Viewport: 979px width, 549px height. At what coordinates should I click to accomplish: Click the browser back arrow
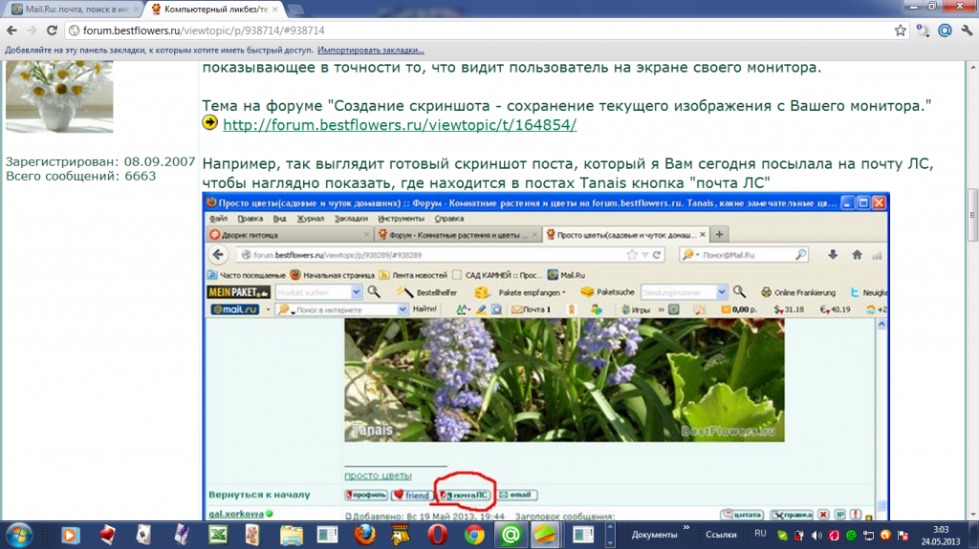[13, 31]
